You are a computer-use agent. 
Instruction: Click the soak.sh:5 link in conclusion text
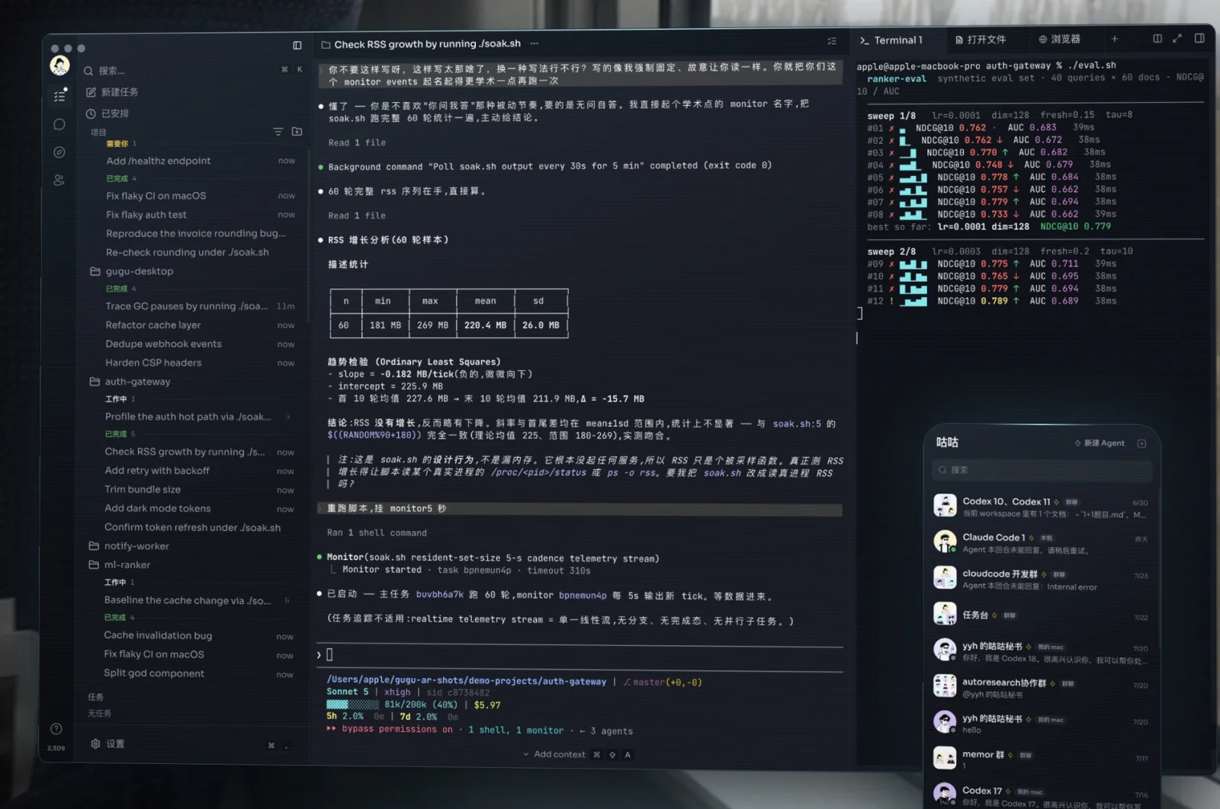(x=797, y=424)
